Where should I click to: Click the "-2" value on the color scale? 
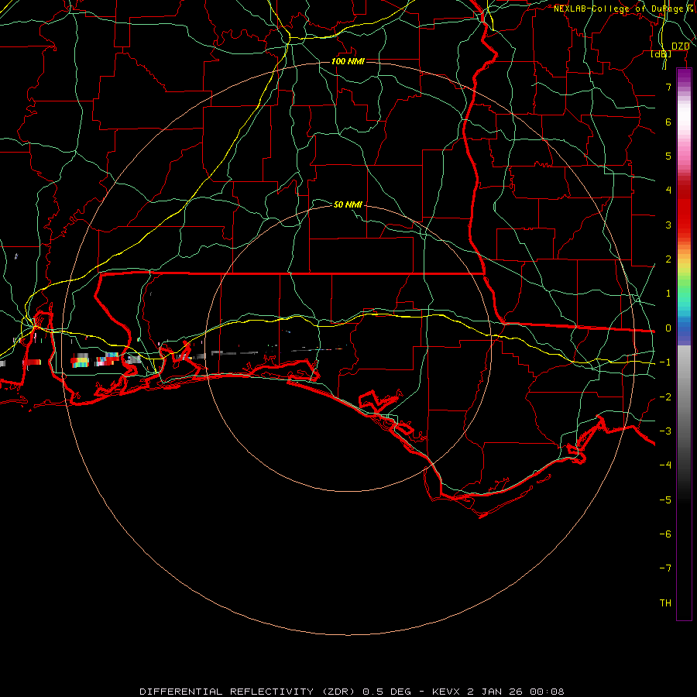point(665,397)
